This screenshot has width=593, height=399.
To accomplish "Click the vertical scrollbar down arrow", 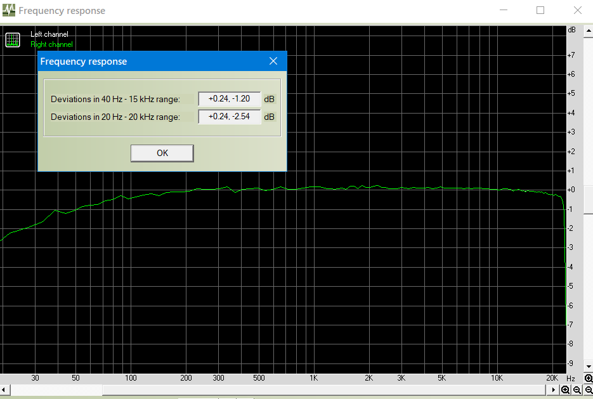I will click(588, 367).
